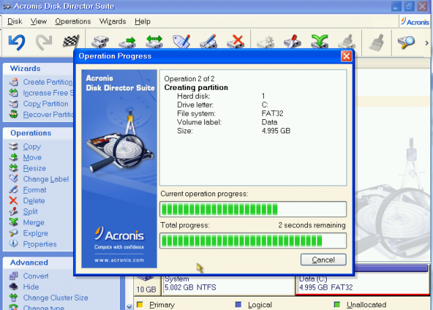
Task: Choose Resize in Operations sidebar
Action: click(x=35, y=169)
